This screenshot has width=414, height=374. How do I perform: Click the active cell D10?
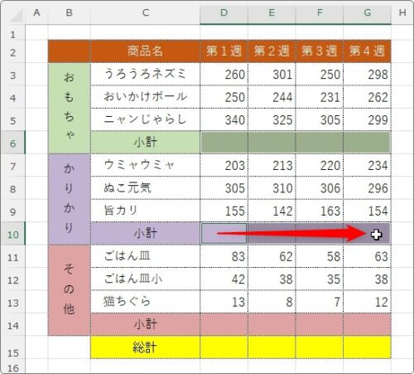coord(224,234)
